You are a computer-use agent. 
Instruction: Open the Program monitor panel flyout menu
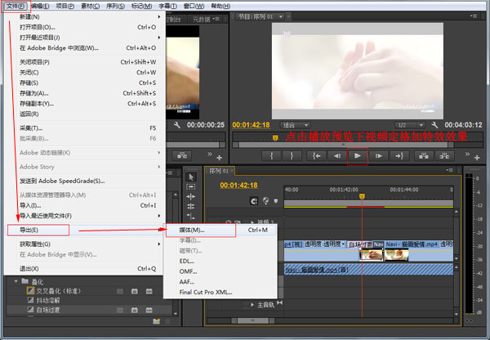pyautogui.click(x=474, y=16)
